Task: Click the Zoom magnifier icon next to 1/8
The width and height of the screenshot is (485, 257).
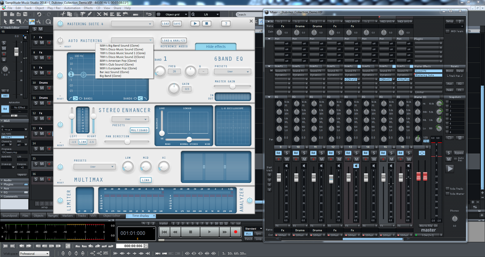Action: pyautogui.click(x=193, y=14)
